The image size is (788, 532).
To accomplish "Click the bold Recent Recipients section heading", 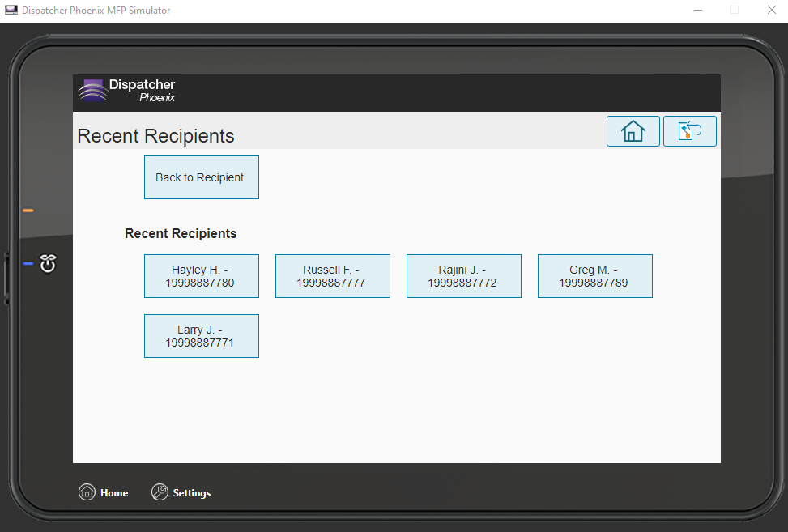I will [181, 233].
